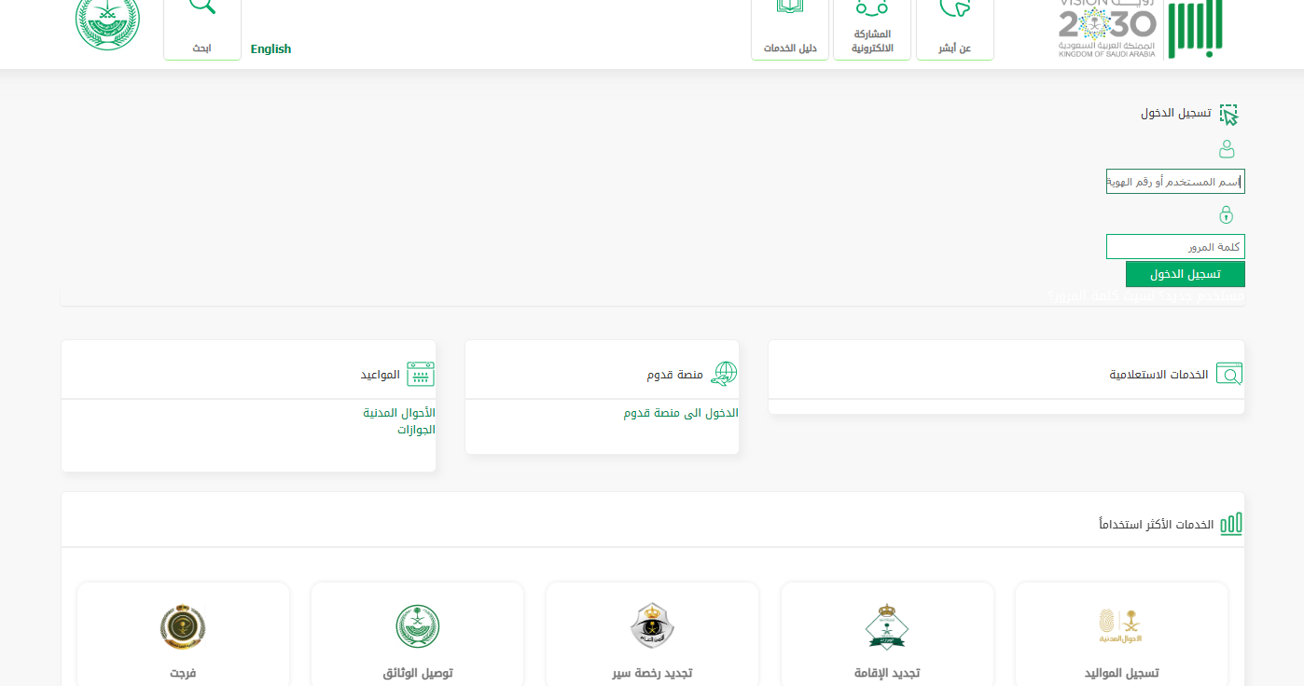The width and height of the screenshot is (1304, 686).
Task: Open the Vision 2030 logo
Action: (x=1107, y=28)
